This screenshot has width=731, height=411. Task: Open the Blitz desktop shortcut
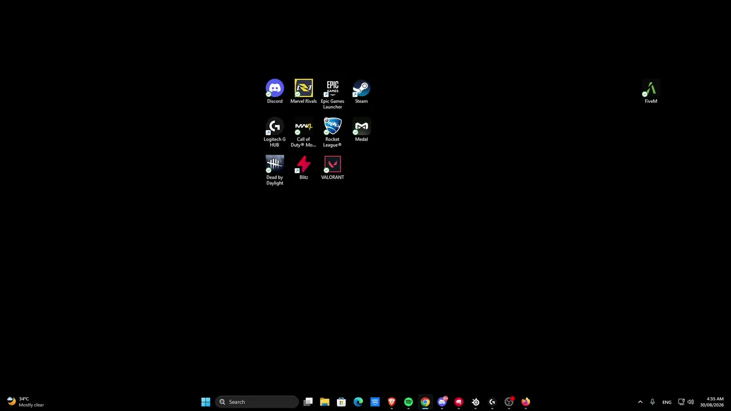[303, 168]
